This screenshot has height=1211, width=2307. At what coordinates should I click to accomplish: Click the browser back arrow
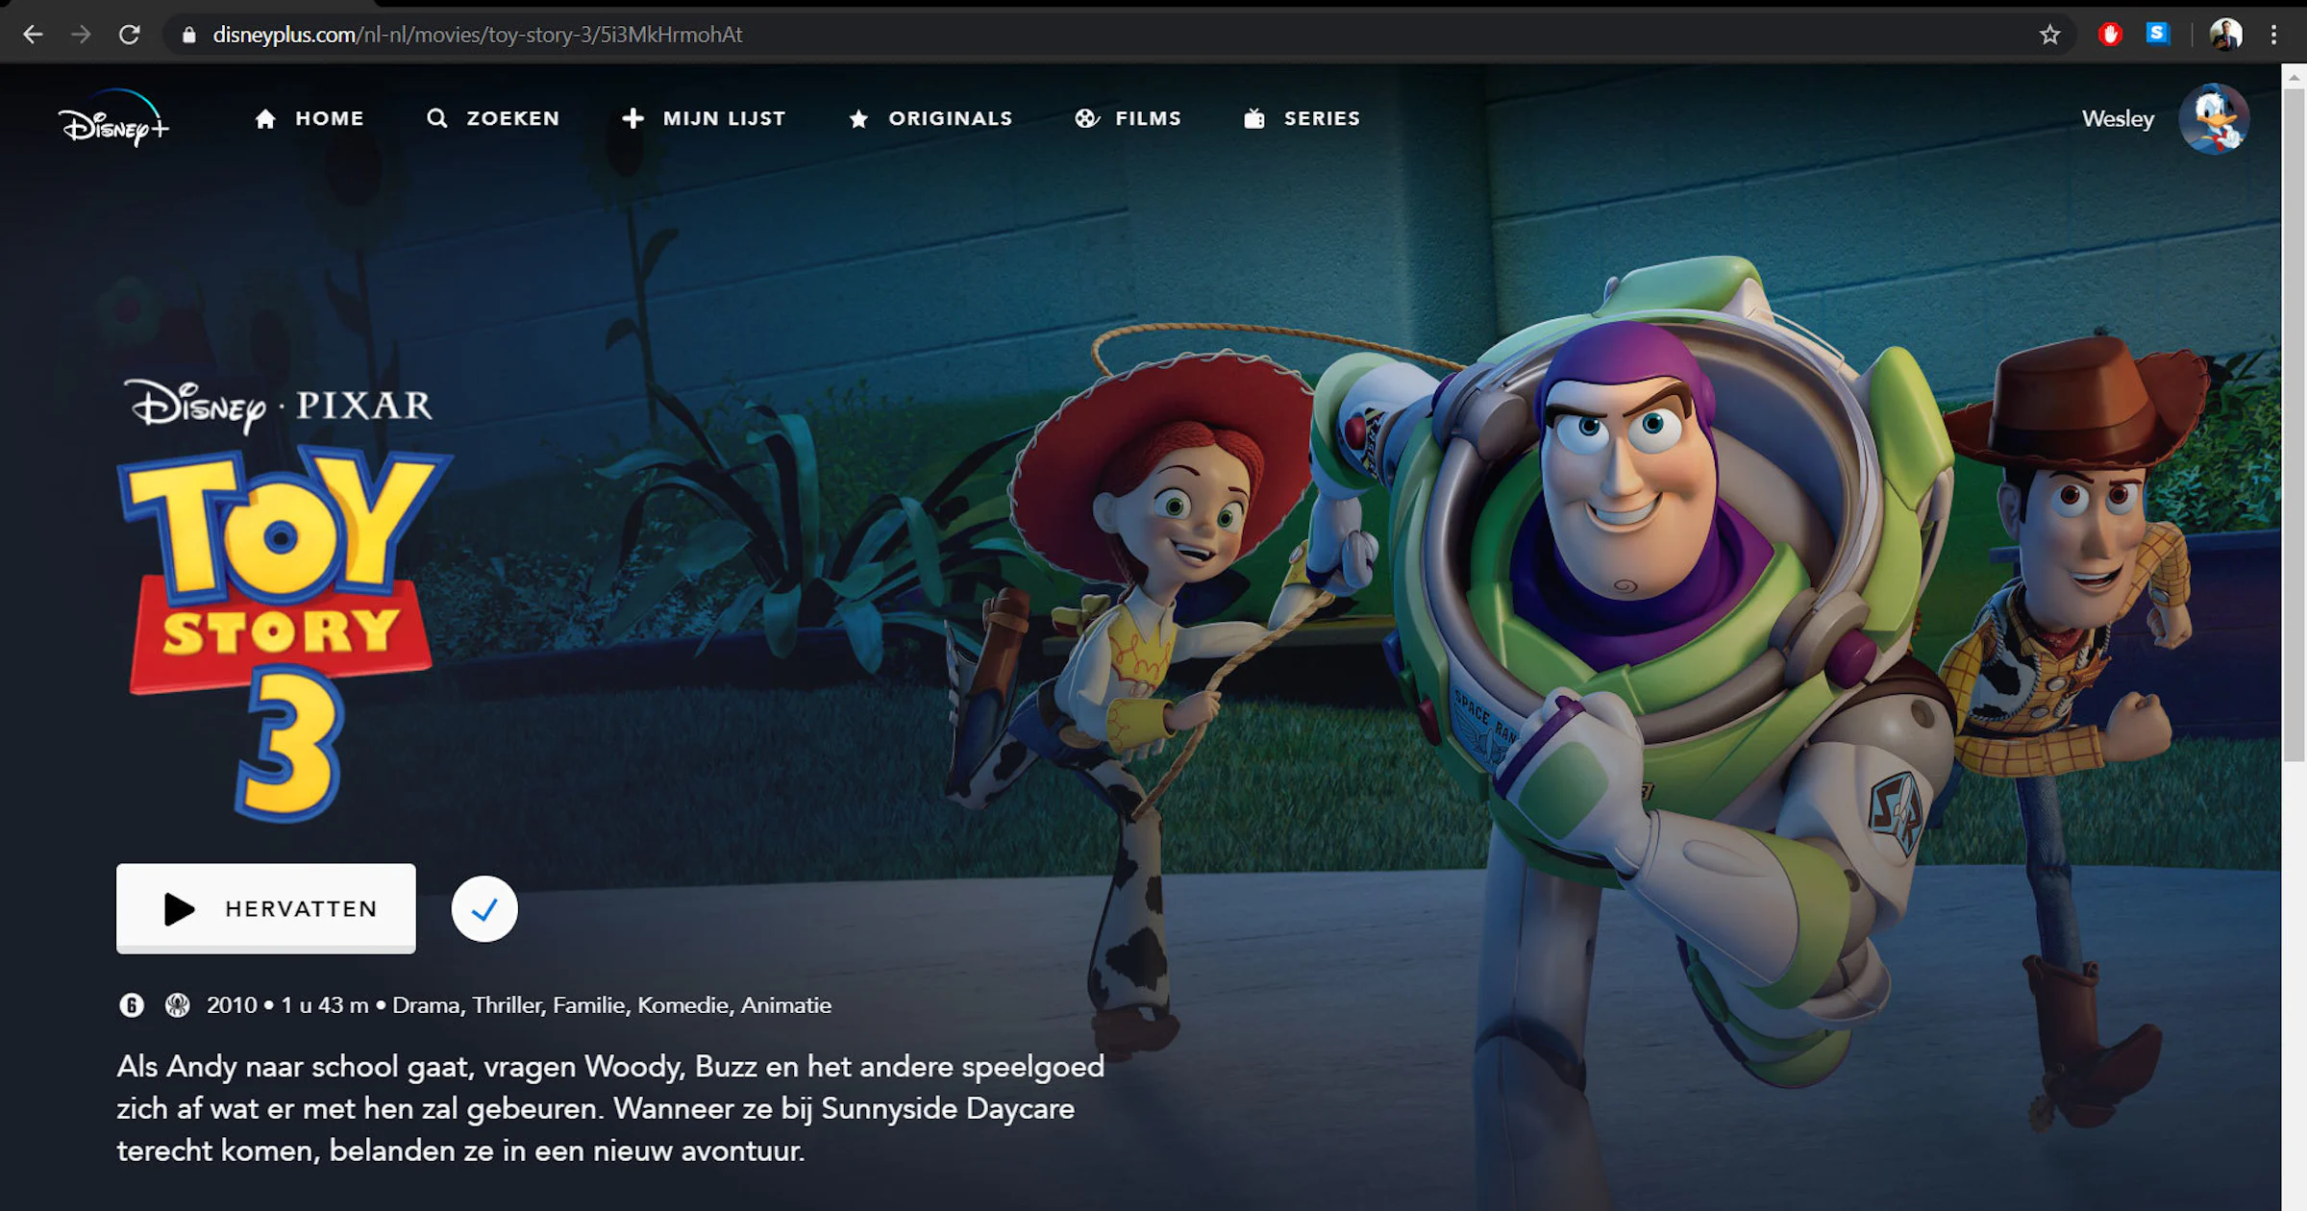34,35
